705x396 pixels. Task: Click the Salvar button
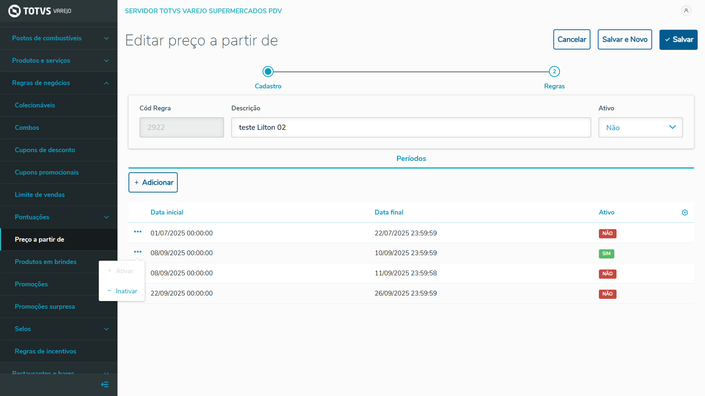tap(678, 40)
